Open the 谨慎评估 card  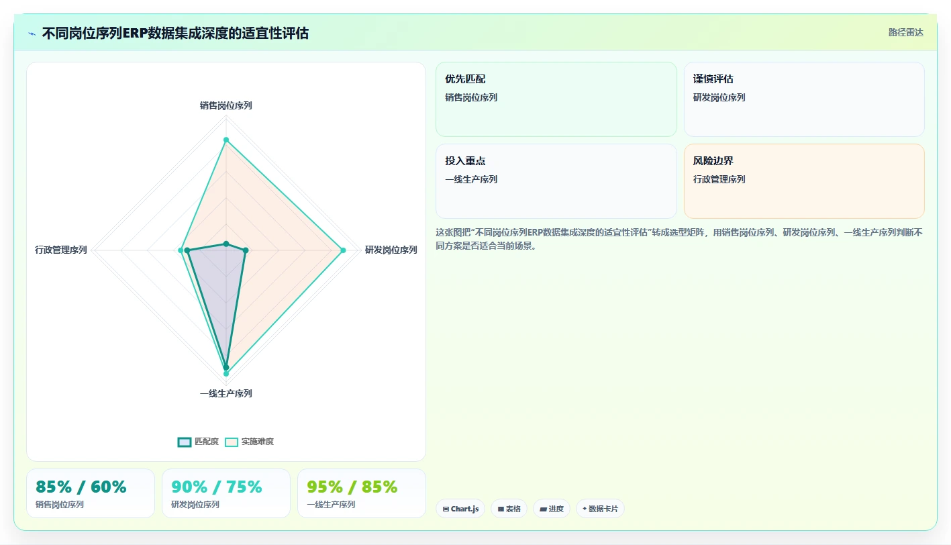pos(804,99)
